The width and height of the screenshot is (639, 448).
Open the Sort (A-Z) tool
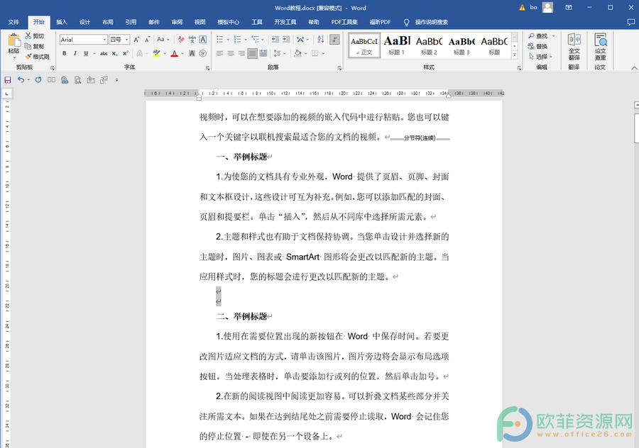pyautogui.click(x=321, y=40)
